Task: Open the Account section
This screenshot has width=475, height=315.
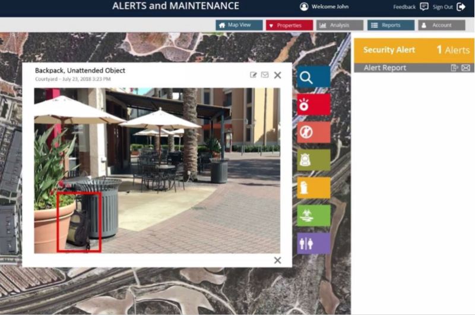Action: 442,25
